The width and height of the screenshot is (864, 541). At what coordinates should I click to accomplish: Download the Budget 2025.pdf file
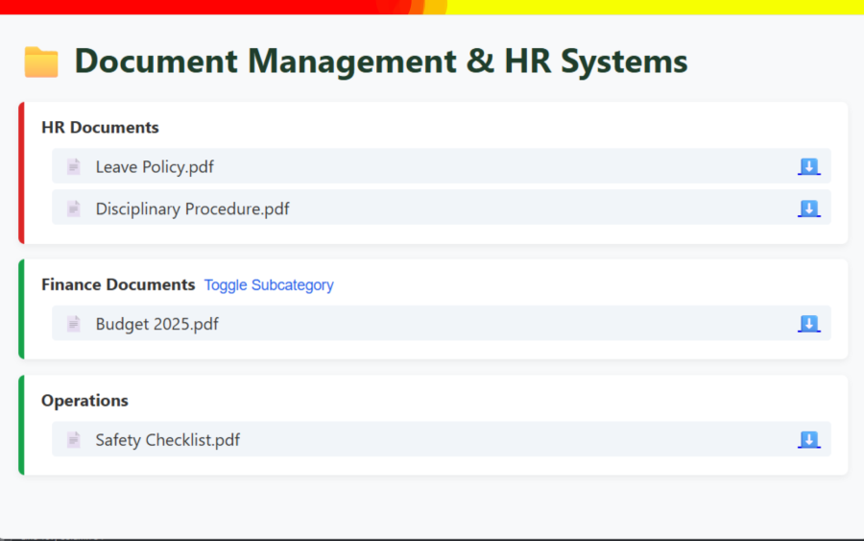click(809, 324)
